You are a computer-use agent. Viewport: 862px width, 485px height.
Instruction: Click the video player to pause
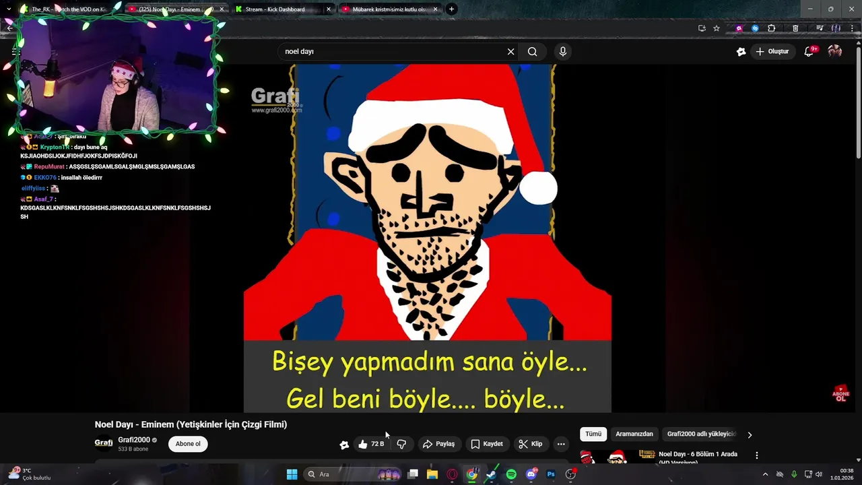[428, 238]
